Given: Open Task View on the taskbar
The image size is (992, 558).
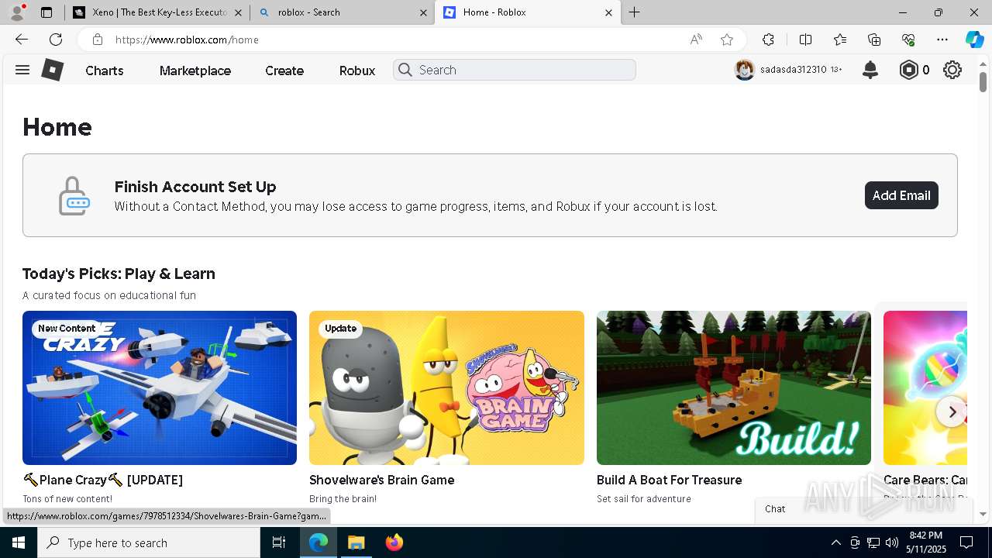Looking at the screenshot, I should 279,542.
